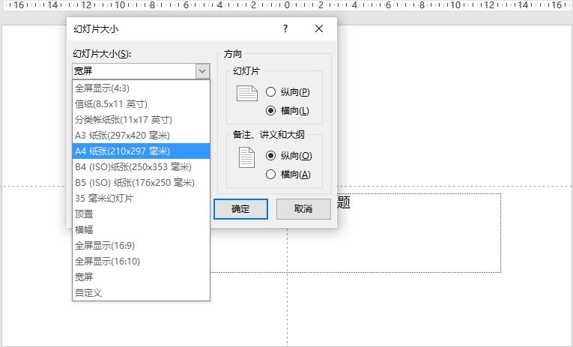Open the slide size dropdown arrow

(x=202, y=71)
